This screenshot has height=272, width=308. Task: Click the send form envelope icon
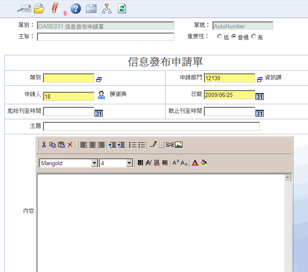23,8
